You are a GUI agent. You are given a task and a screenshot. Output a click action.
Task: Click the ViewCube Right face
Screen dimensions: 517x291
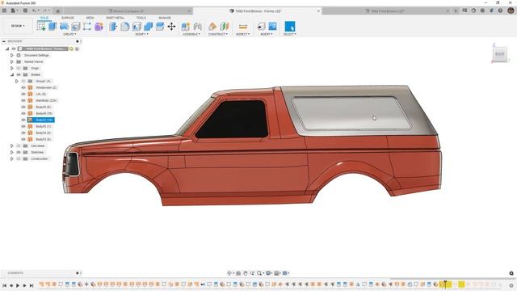(x=499, y=54)
